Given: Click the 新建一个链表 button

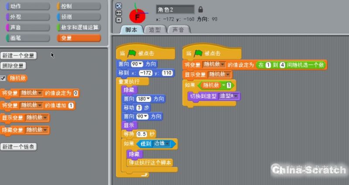Looking at the screenshot, I should (19, 147).
